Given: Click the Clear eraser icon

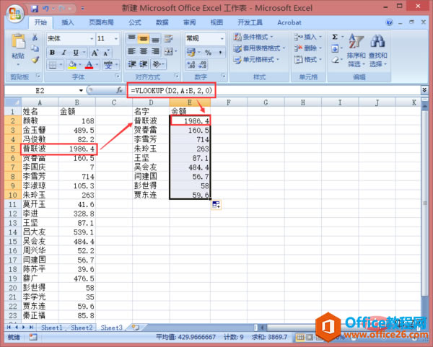Looking at the screenshot, I should pyautogui.click(x=335, y=60).
